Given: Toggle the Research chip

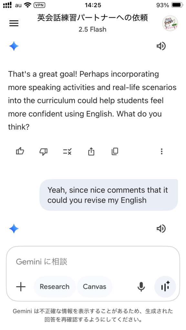Looking at the screenshot, I should pos(55,286).
